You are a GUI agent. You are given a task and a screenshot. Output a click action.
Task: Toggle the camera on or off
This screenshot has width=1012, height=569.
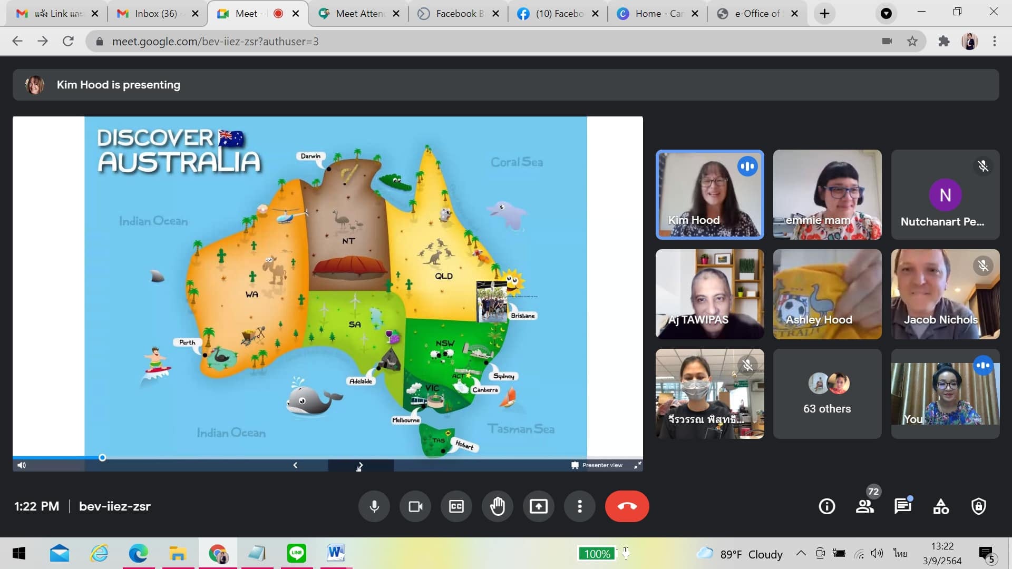tap(415, 506)
